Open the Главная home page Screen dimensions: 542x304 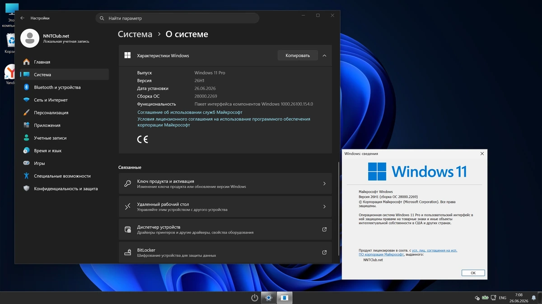[x=63, y=62]
